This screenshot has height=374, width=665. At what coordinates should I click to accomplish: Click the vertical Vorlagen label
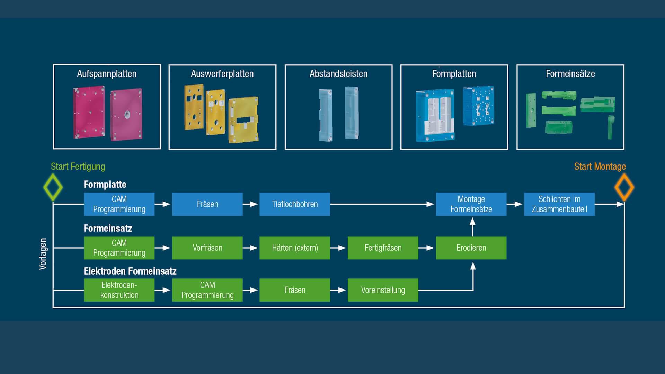click(43, 254)
